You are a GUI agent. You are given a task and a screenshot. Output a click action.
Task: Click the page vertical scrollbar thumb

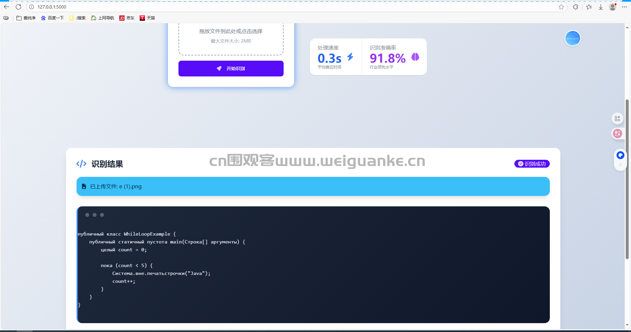(627, 179)
